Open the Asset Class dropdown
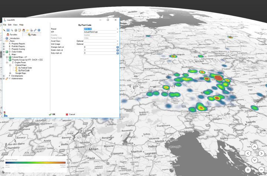 click(x=118, y=41)
